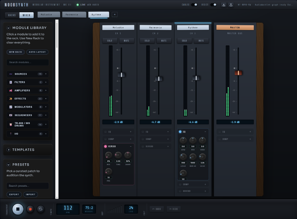Select the Mixer view tab
Screen dimensions: 297x219
click(26, 15)
